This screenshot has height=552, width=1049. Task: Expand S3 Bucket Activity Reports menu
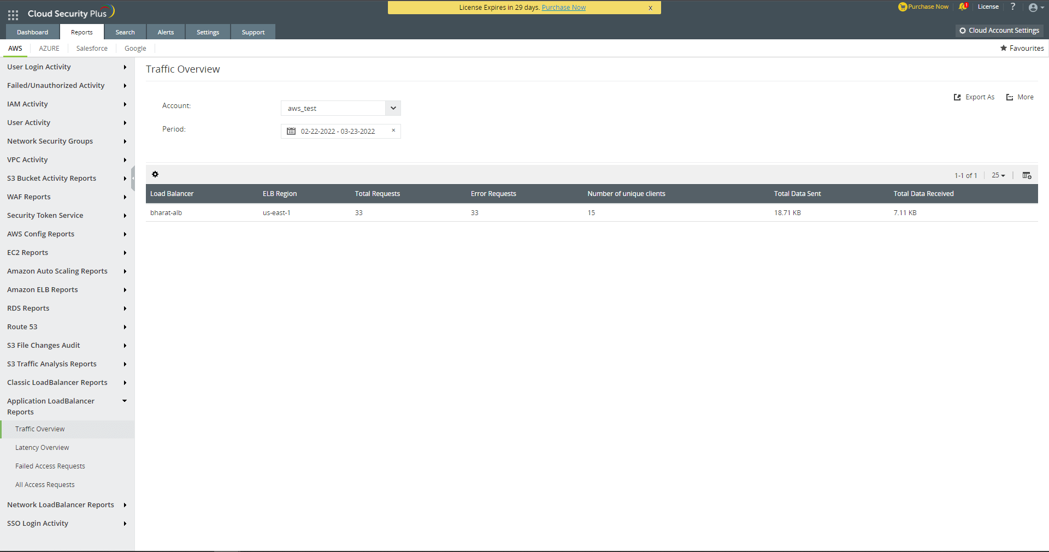pos(67,179)
